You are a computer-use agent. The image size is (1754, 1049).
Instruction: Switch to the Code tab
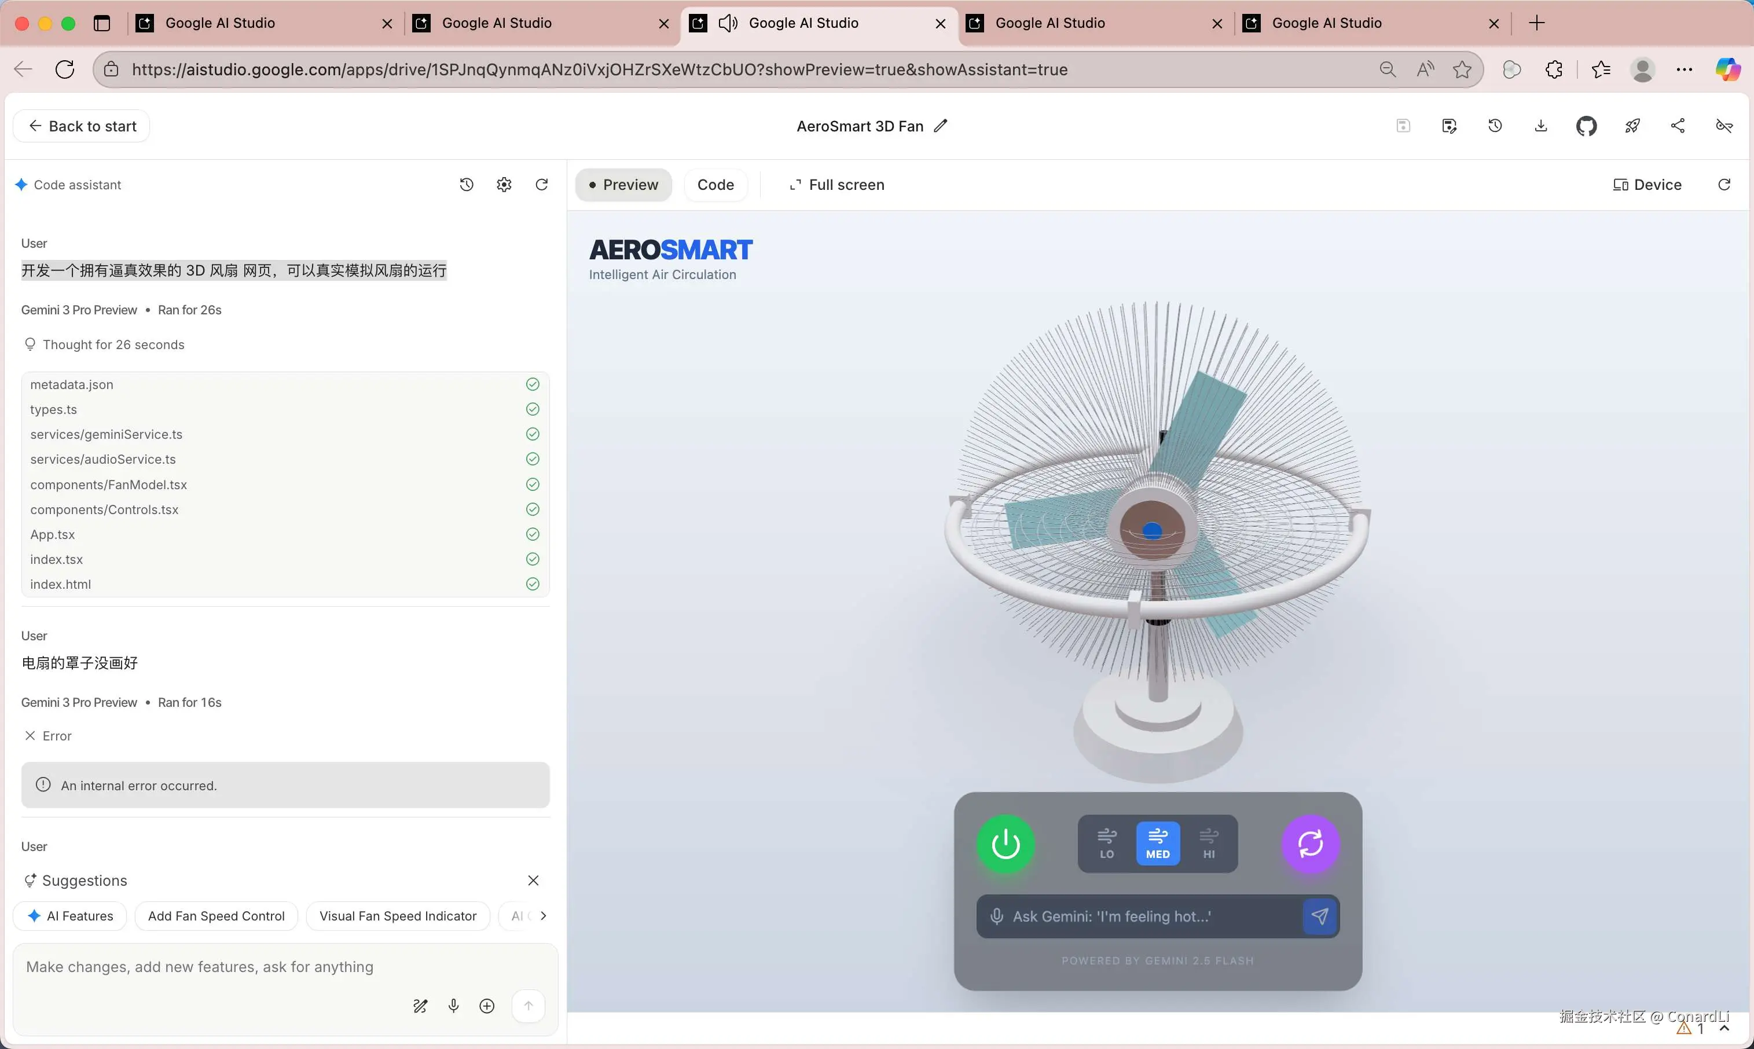[715, 185]
